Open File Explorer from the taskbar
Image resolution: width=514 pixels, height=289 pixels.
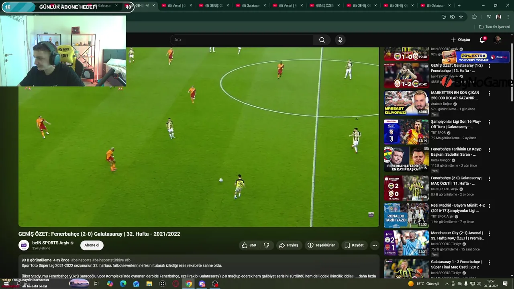point(149,284)
